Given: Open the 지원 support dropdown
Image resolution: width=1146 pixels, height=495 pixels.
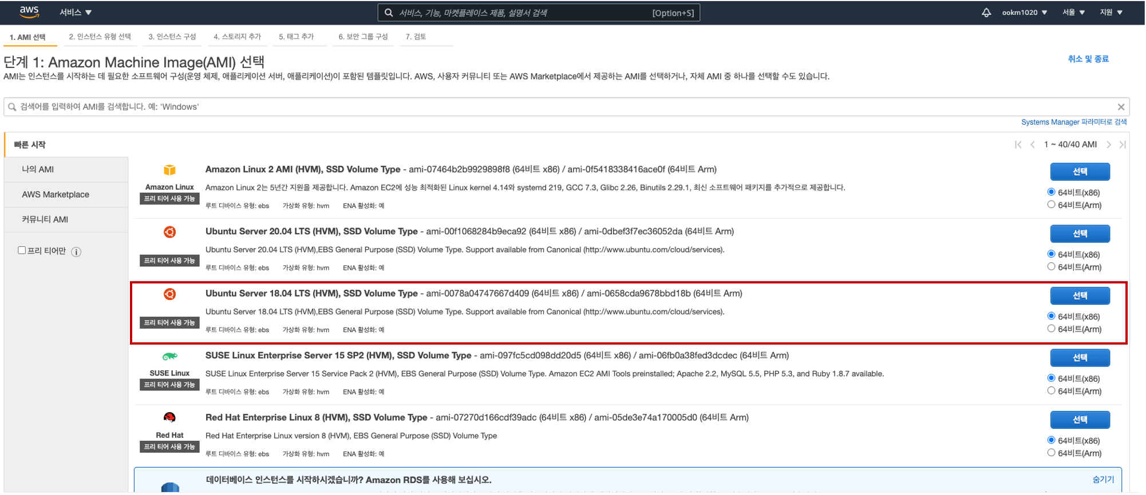Looking at the screenshot, I should [1111, 13].
